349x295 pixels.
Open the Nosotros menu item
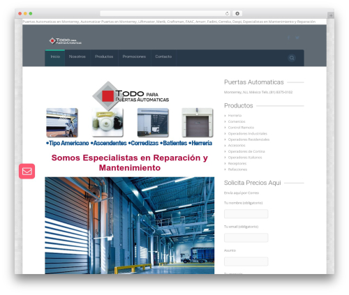tap(77, 56)
